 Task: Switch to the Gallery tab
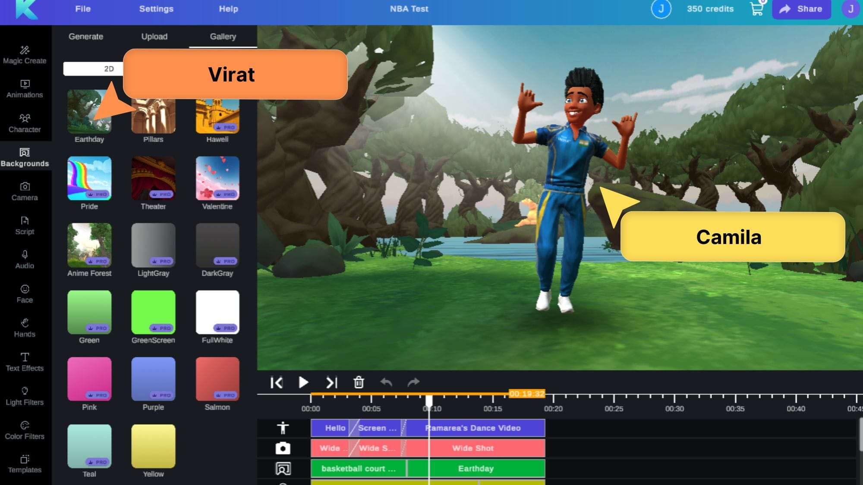(x=222, y=36)
